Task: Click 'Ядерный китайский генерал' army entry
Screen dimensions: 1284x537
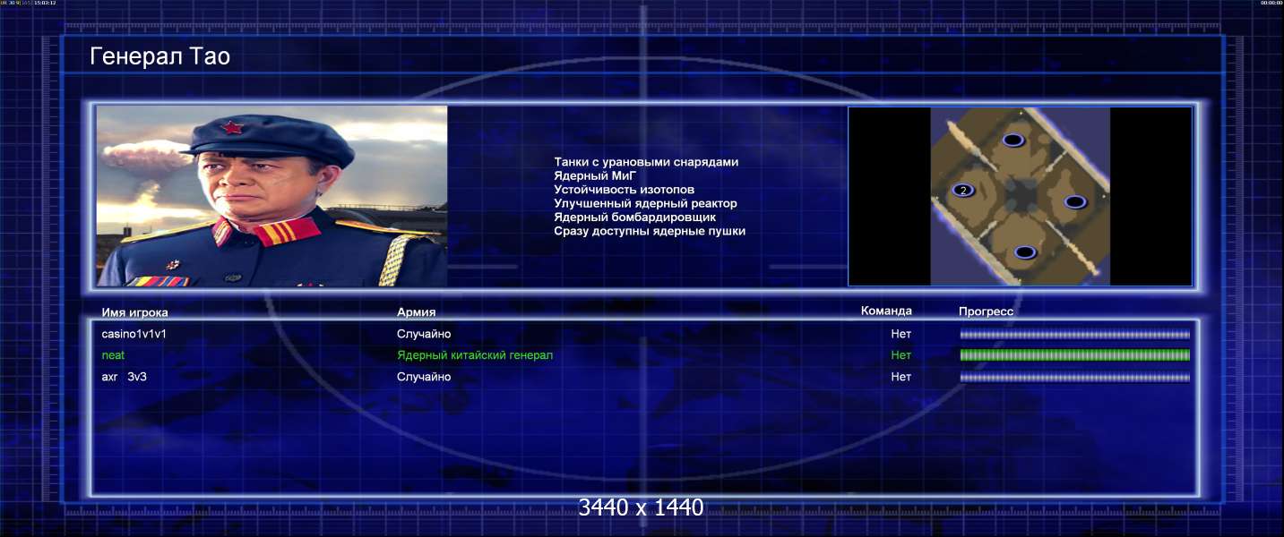Action: (475, 355)
